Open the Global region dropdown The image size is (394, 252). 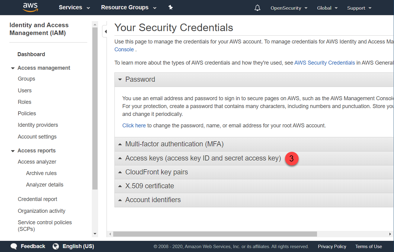point(327,8)
